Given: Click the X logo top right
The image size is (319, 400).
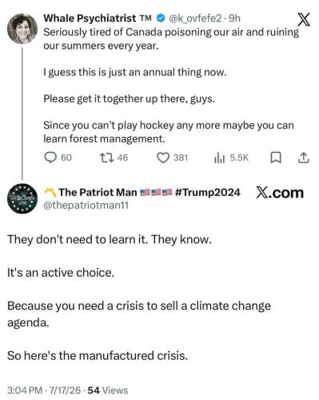Looking at the screenshot, I should coord(304,19).
